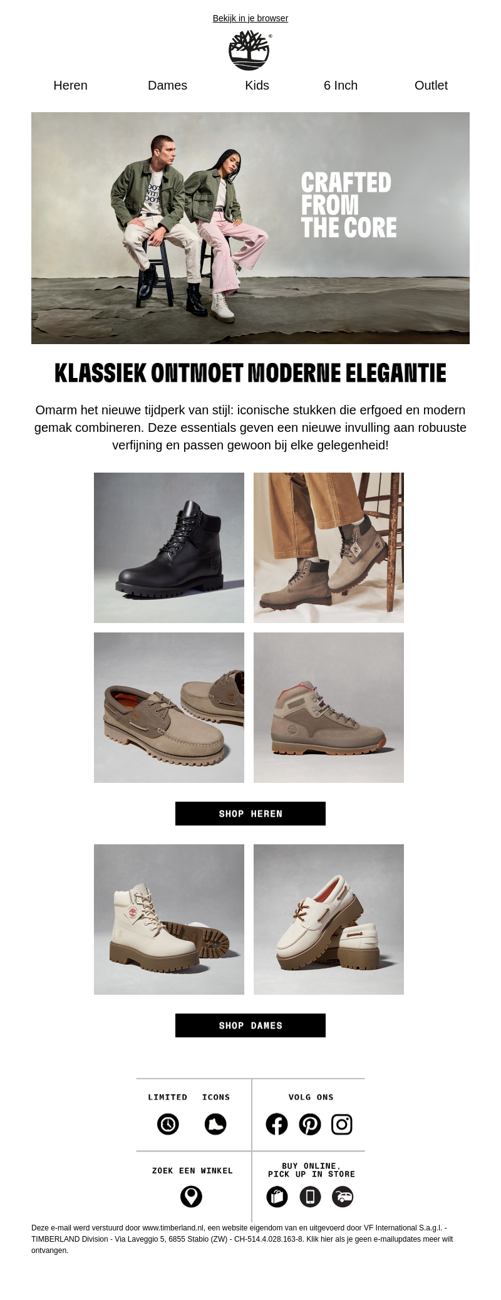
Task: Visit the Facebook page icon
Action: 277,1124
